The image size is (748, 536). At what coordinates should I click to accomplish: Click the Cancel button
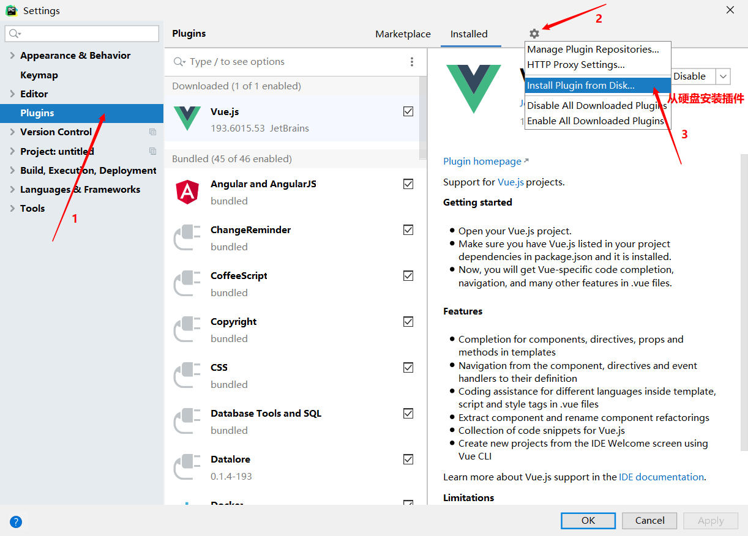(x=649, y=521)
